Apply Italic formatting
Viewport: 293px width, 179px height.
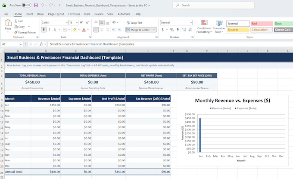49,30
